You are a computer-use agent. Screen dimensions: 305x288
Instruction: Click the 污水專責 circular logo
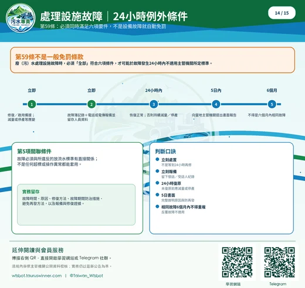21,18
